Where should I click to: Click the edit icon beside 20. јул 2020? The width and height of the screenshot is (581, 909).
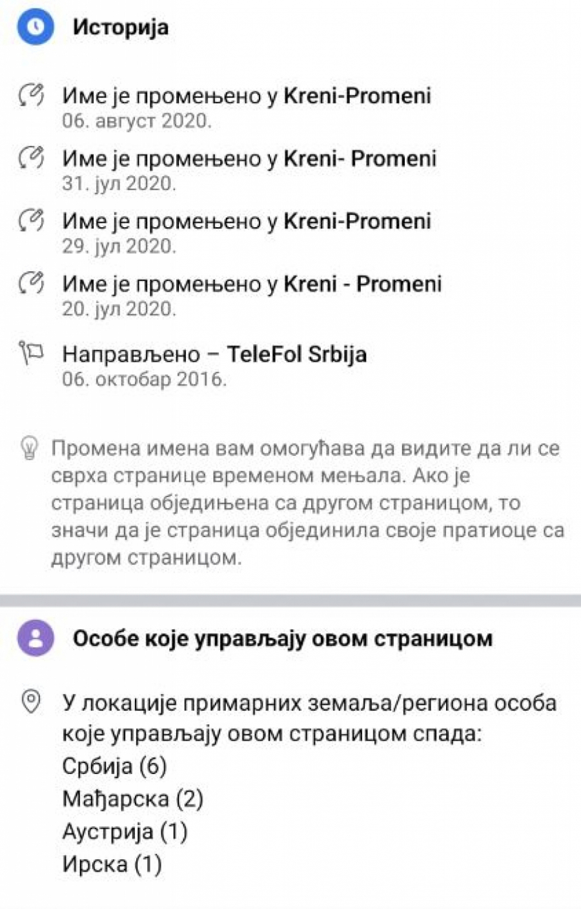click(30, 284)
